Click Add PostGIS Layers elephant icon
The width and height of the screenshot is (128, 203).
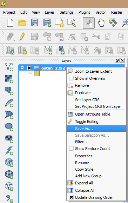click(x=9, y=91)
